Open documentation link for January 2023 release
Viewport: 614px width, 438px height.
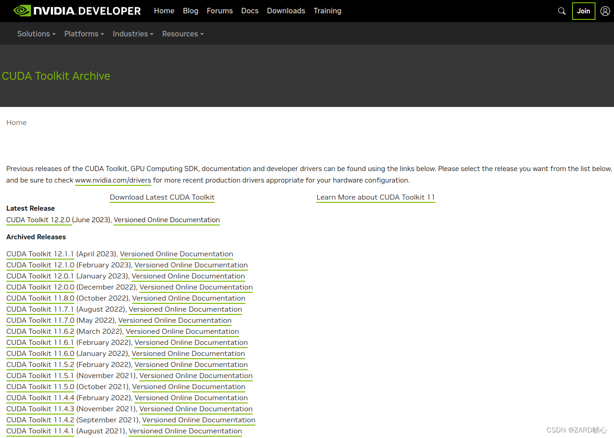pos(188,276)
